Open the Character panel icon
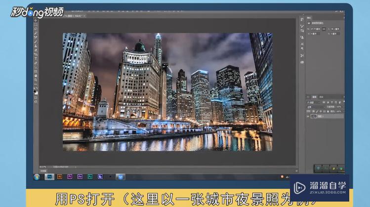 (302, 44)
